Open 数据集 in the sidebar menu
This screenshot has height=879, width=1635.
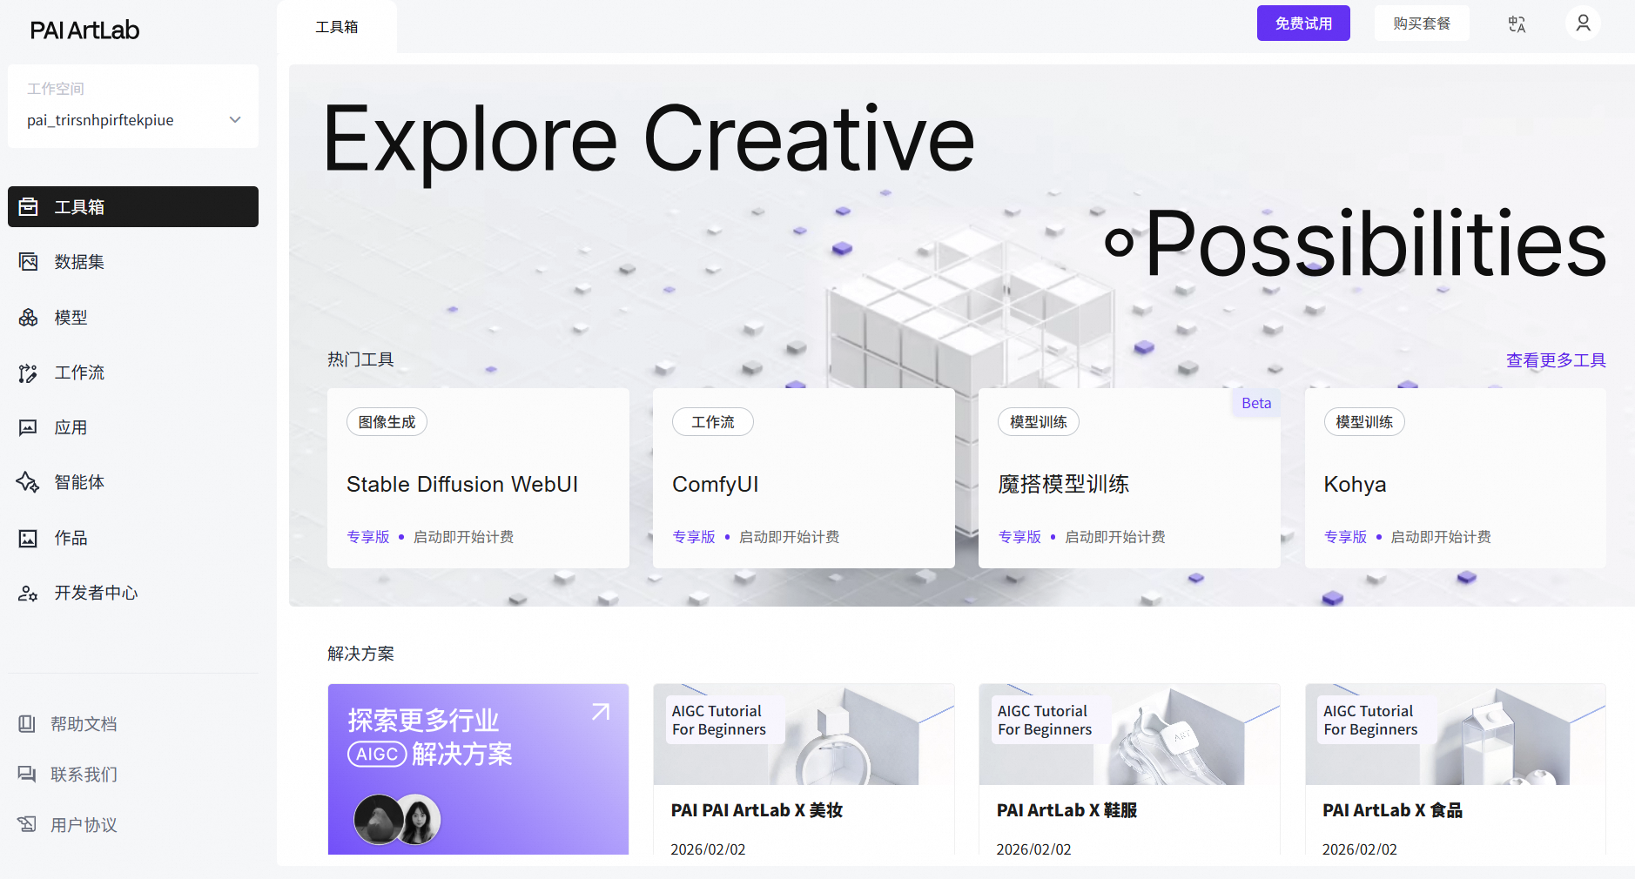(x=133, y=262)
